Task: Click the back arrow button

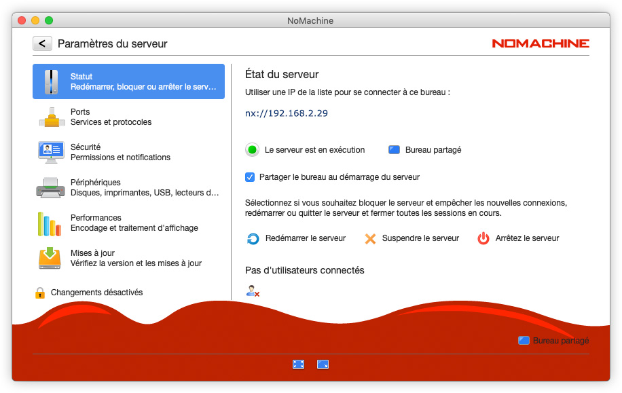Action: [x=42, y=43]
